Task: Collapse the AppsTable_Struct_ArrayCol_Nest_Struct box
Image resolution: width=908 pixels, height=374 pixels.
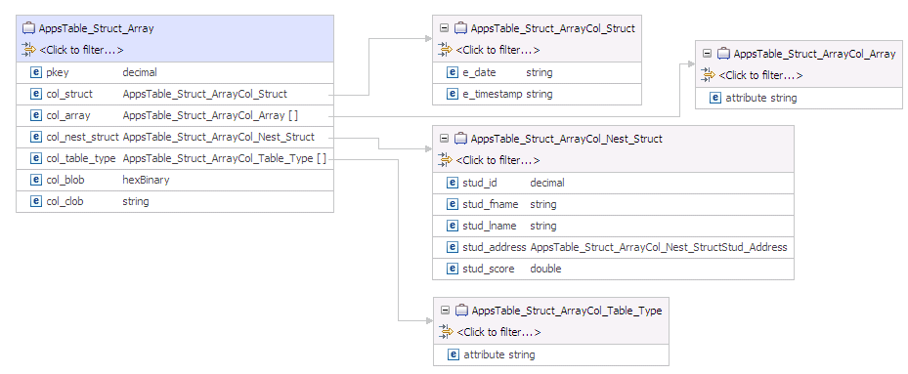Action: point(444,139)
